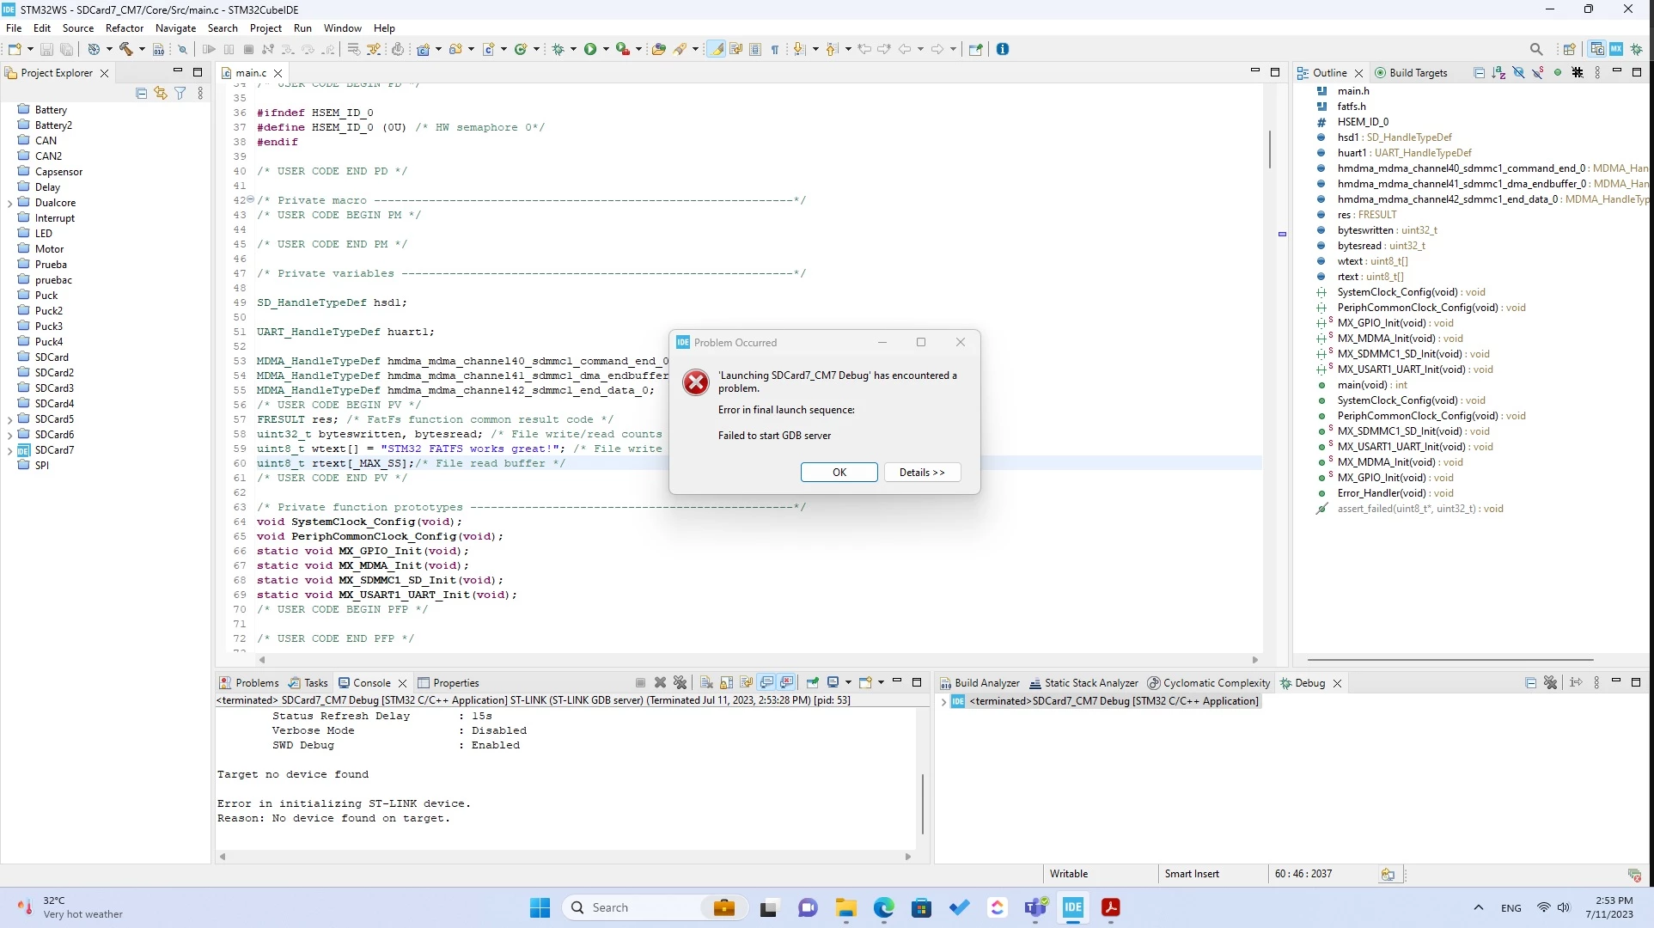Click Remove All Terminated Launches in Console
The width and height of the screenshot is (1654, 928).
point(681,682)
